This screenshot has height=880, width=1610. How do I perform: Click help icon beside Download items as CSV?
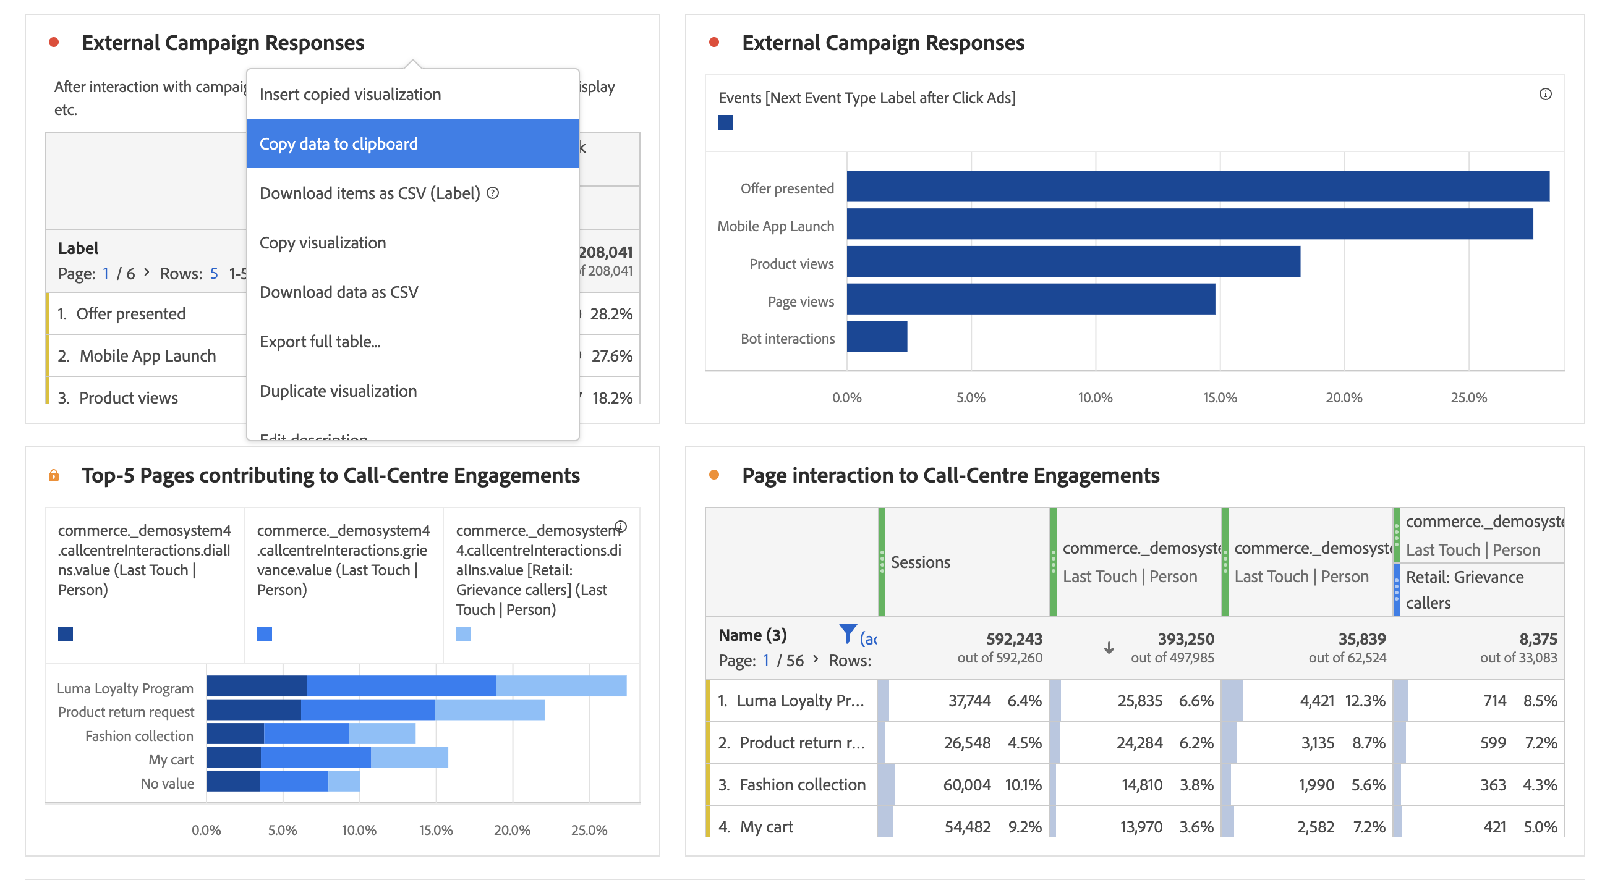tap(493, 193)
